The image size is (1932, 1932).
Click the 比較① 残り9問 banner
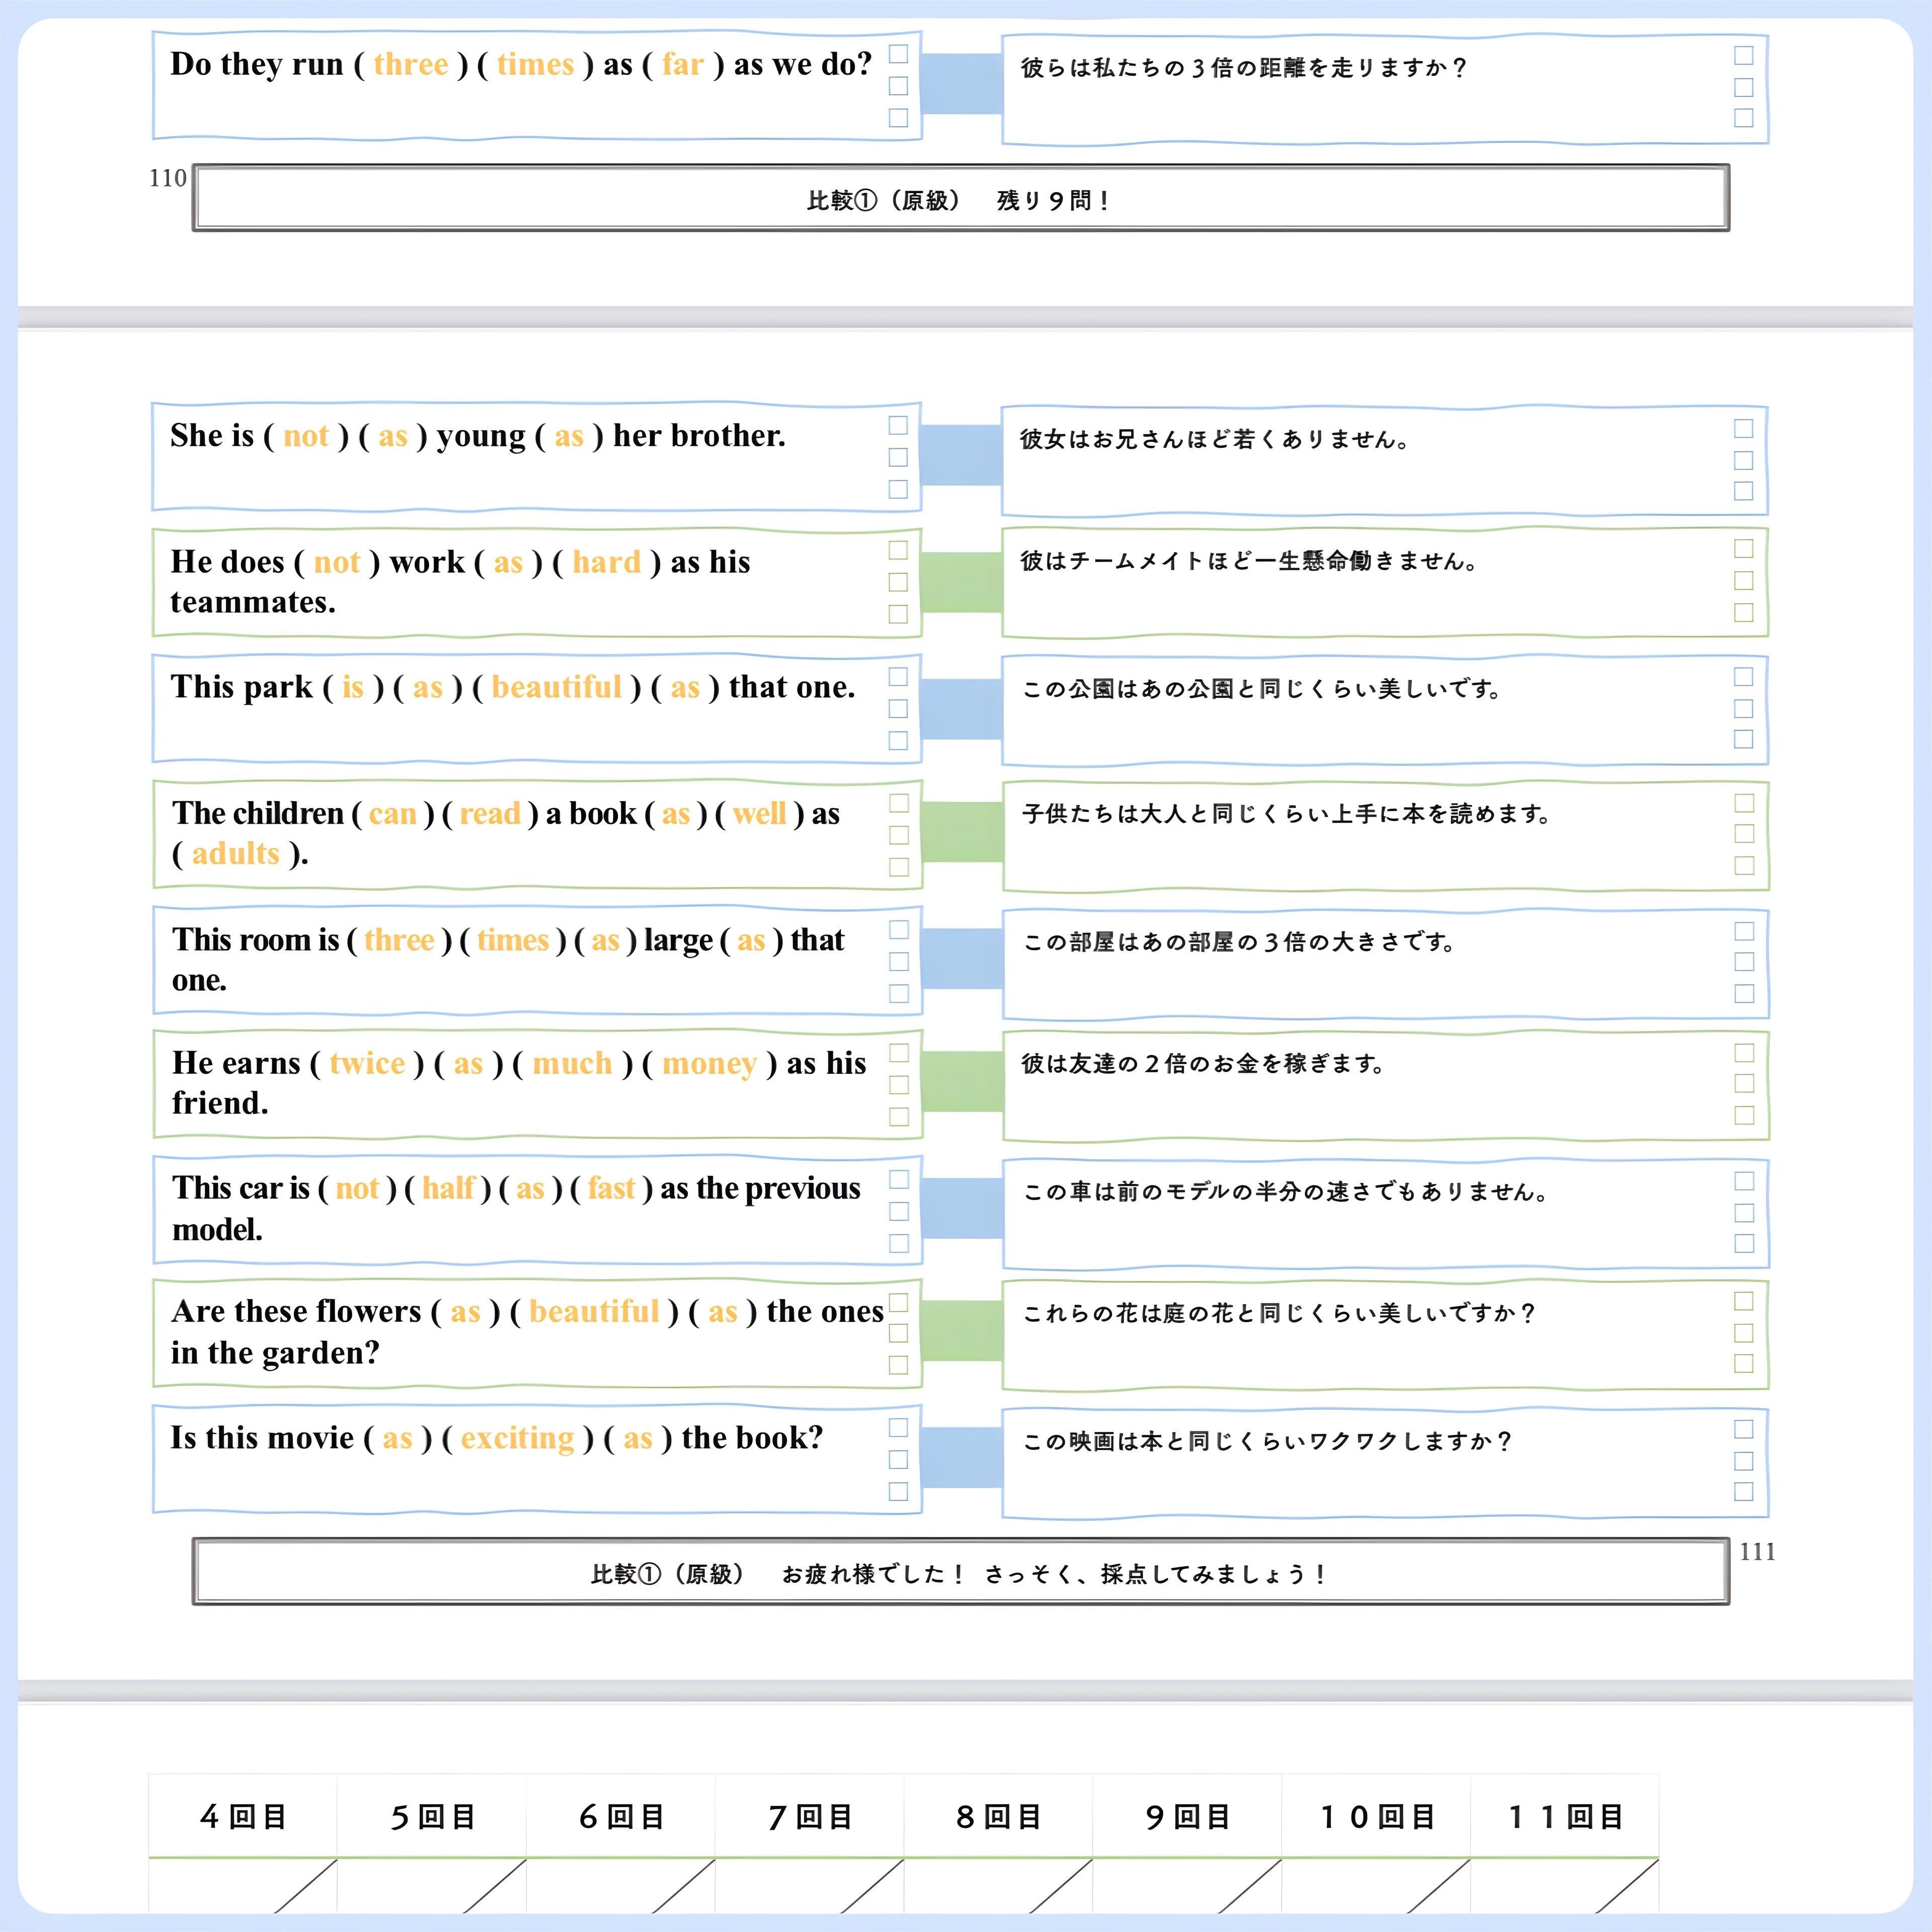(x=960, y=199)
